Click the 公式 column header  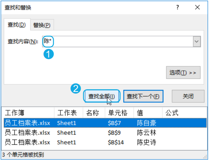point(184,113)
